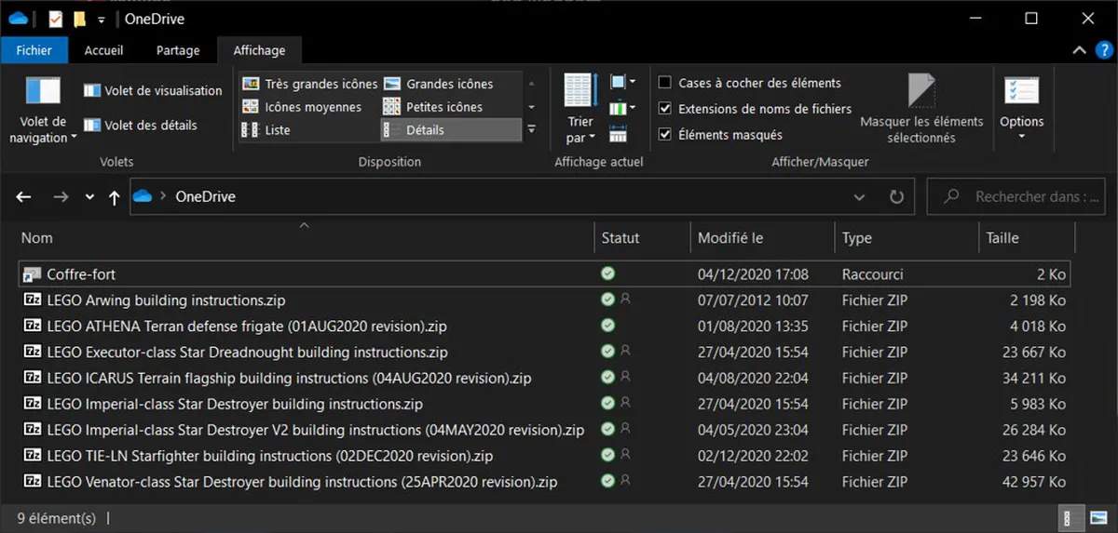
Task: Uncheck Éléments masqués checkbox
Action: pyautogui.click(x=665, y=135)
